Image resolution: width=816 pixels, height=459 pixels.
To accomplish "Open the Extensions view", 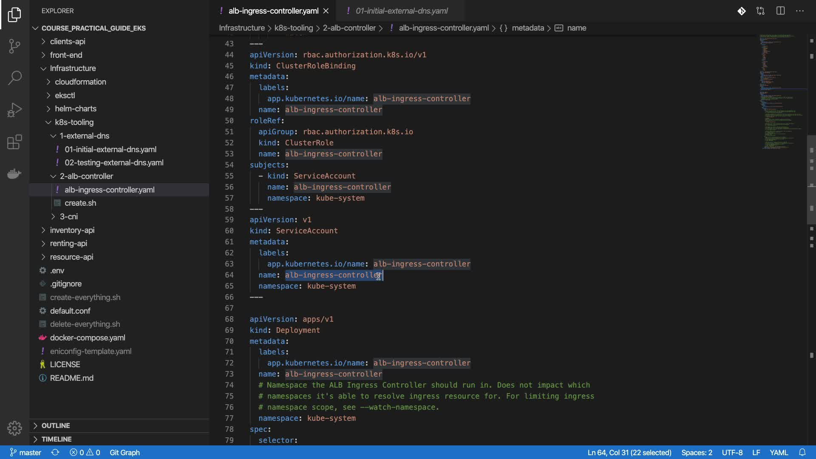I will tap(14, 142).
